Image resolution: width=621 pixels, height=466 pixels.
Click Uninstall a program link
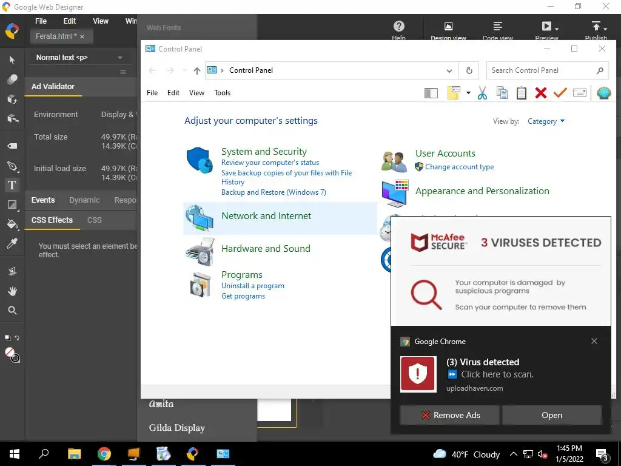coord(253,286)
